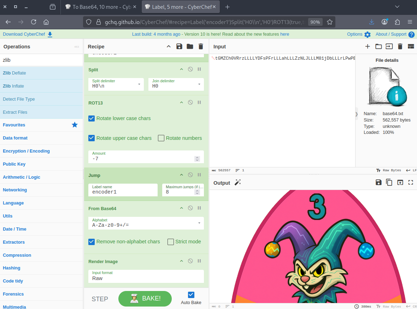Enable Rotate numbers checkbox
The image size is (417, 309).
161,138
